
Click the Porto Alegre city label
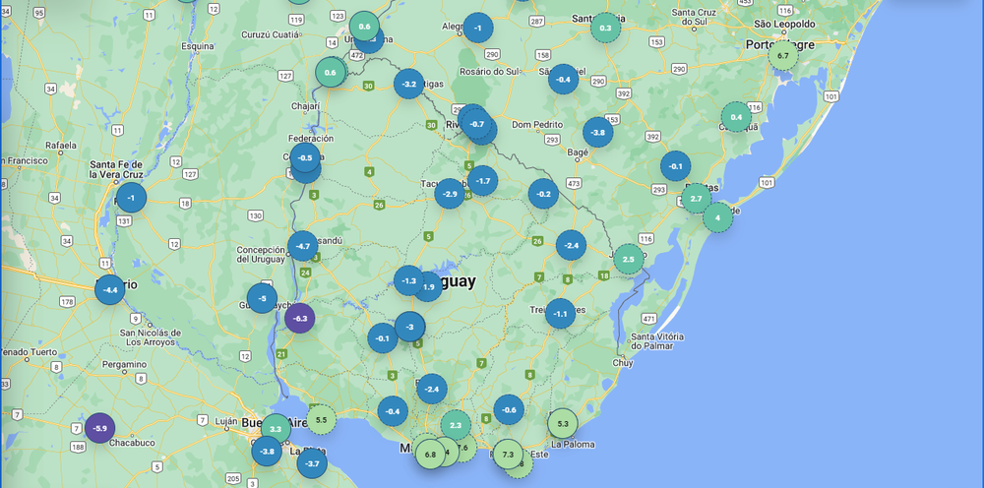click(x=780, y=44)
